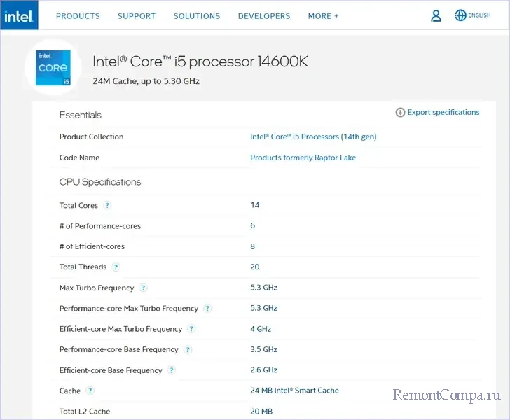Open the Support menu
The height and width of the screenshot is (420, 510).
[x=137, y=16]
